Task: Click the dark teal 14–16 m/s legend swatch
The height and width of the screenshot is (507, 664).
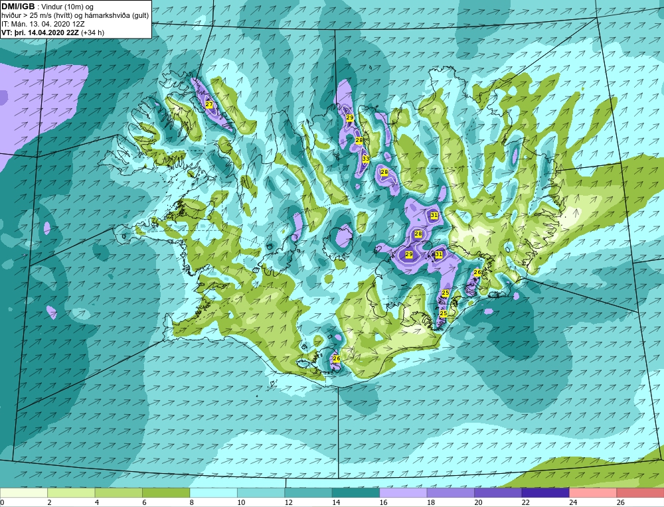Action: tap(356, 492)
